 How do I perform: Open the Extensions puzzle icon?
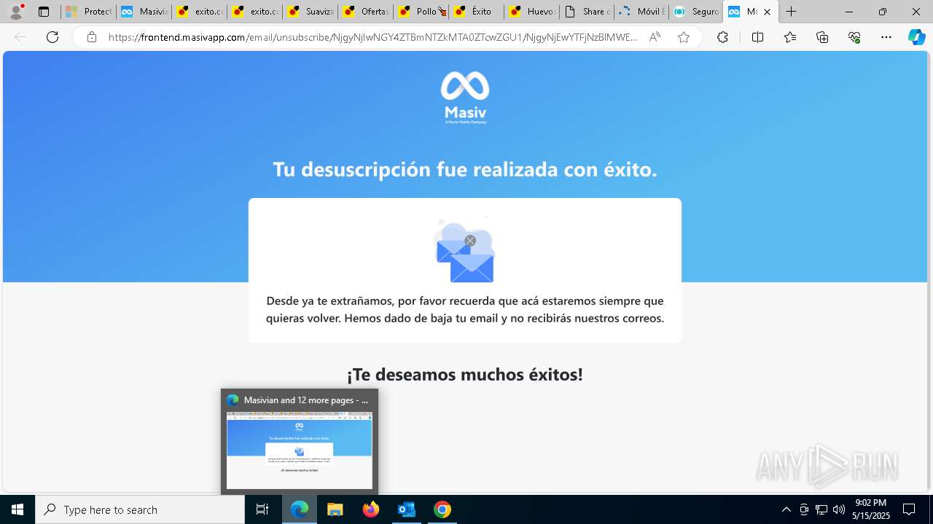pyautogui.click(x=722, y=37)
